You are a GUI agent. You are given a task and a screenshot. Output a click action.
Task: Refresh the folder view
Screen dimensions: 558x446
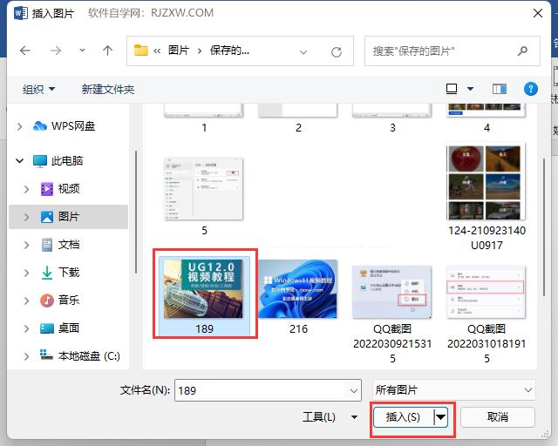tap(337, 52)
